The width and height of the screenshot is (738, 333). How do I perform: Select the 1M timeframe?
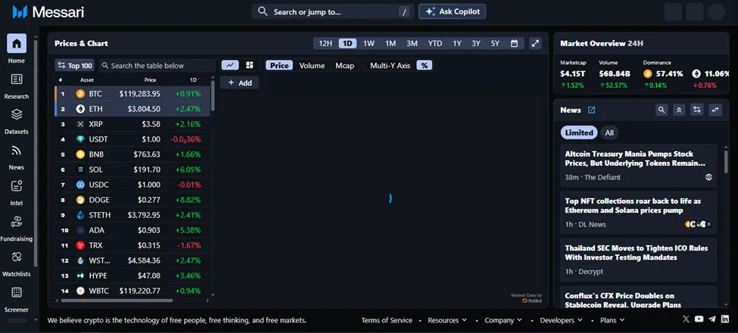[390, 43]
